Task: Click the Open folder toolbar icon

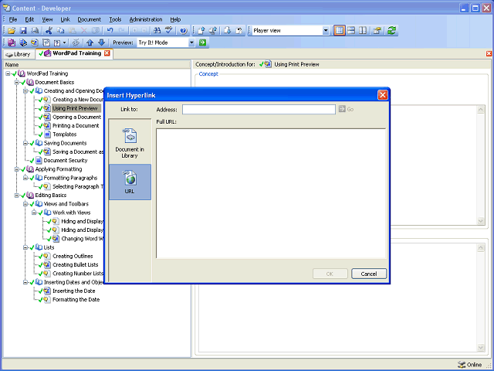Action: point(12,31)
